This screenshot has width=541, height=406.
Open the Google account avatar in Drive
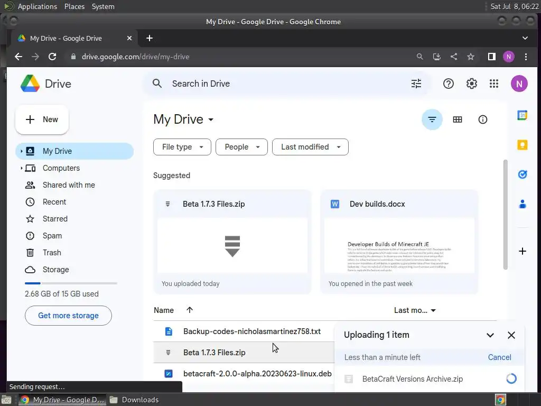coord(519,84)
